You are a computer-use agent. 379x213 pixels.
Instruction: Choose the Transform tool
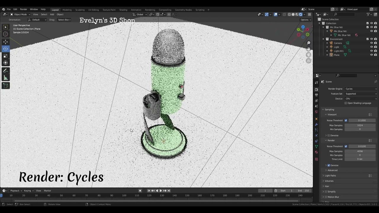pos(6,63)
